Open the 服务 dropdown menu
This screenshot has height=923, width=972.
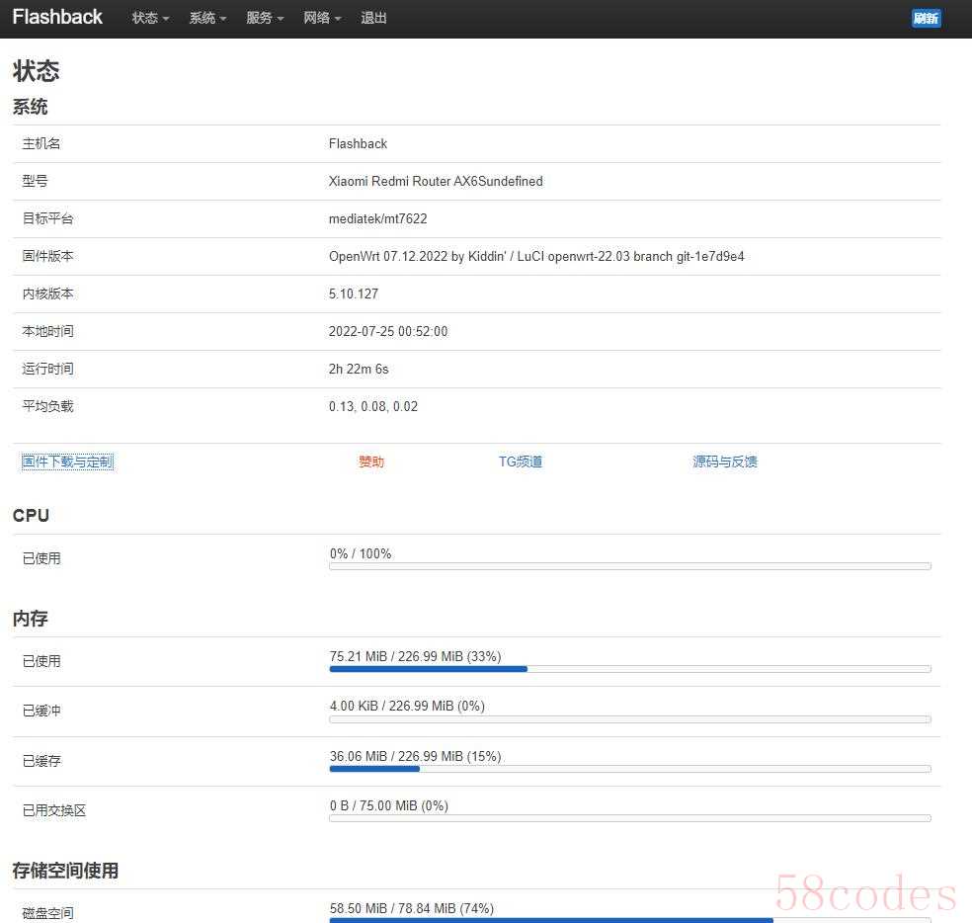(265, 18)
